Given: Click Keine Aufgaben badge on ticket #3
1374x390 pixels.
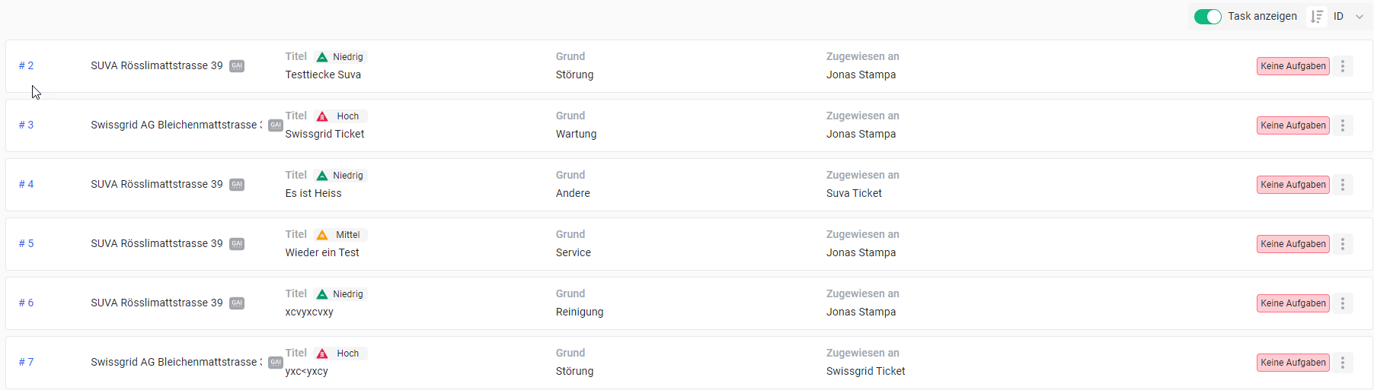Looking at the screenshot, I should tap(1293, 125).
